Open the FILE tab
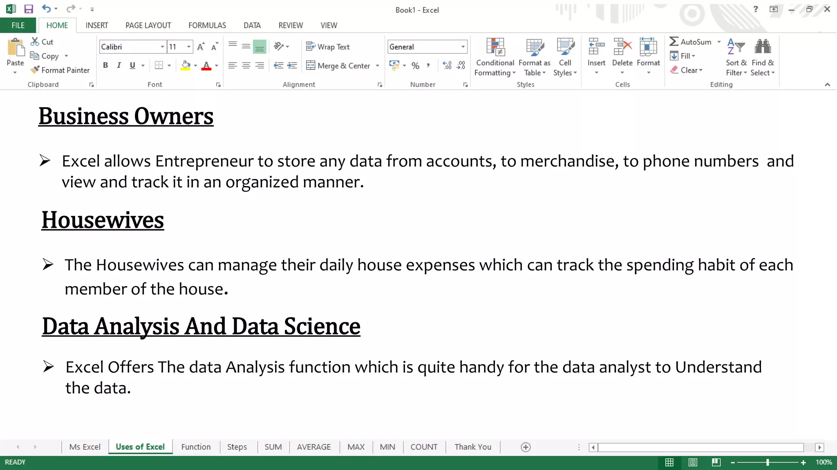 point(18,25)
